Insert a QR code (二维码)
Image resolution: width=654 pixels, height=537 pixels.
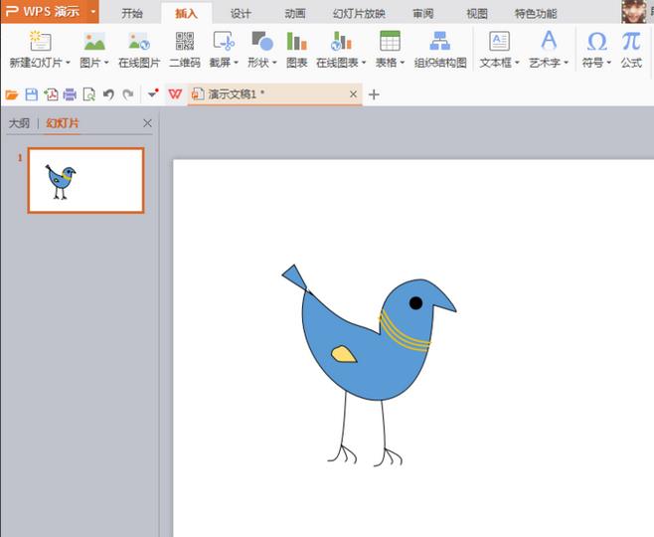point(184,50)
